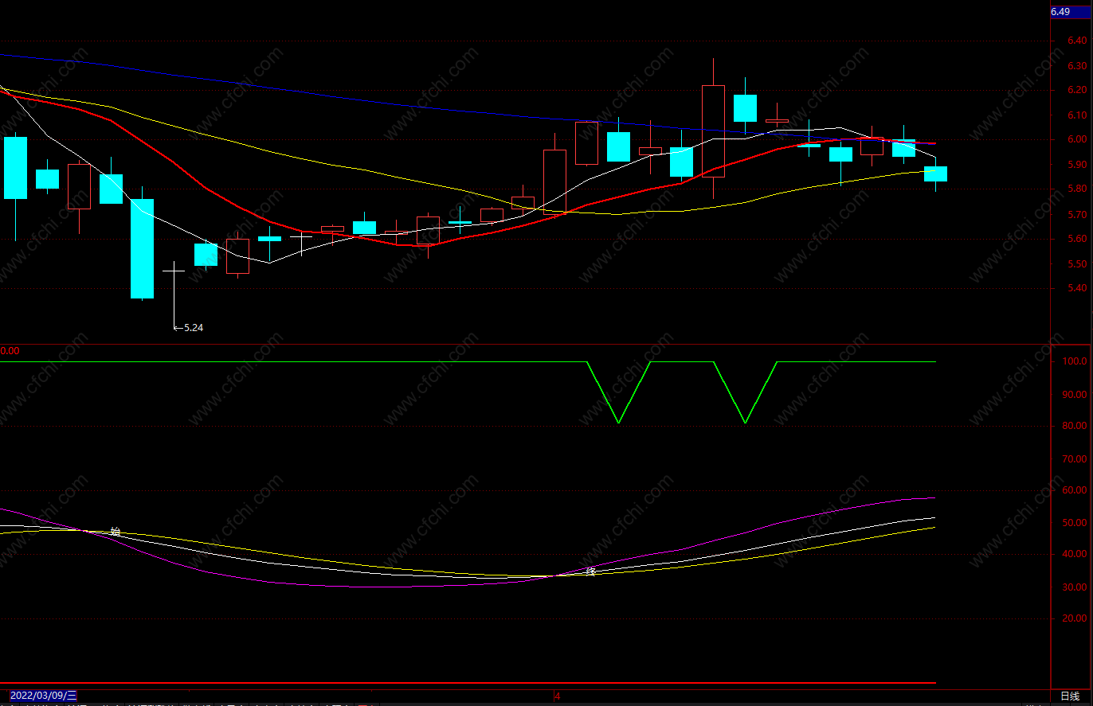Click the 5.80 price axis label
Screen dimensions: 1093x706
[x=1078, y=189]
